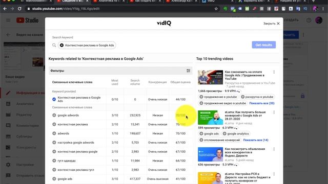Open thumbnail of Яндекс.Директе competitors video
Screen dimensions: 328x184
pyautogui.click(x=210, y=154)
